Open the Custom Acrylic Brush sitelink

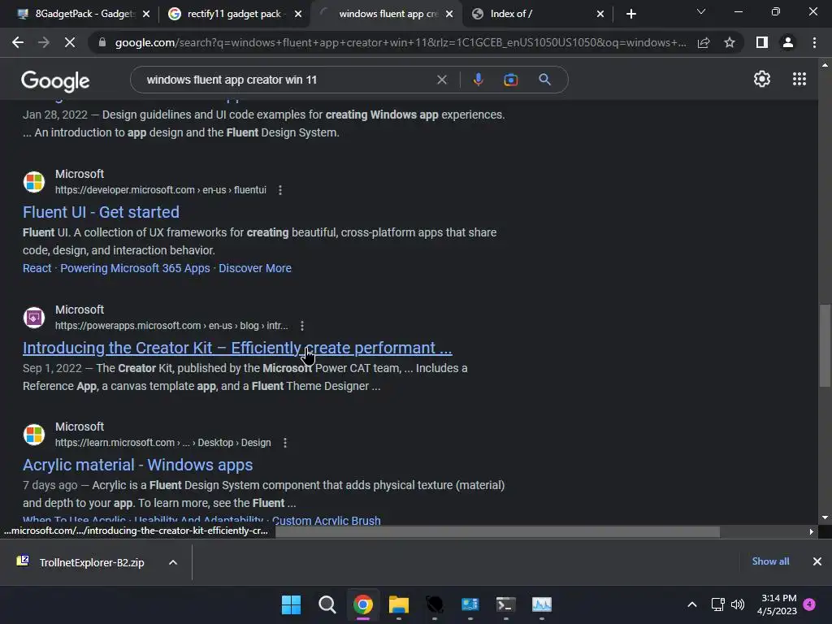tap(327, 520)
